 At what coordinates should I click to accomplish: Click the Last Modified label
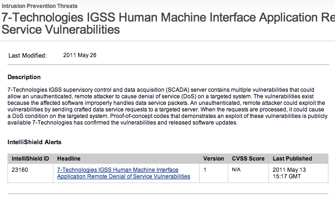(28, 56)
